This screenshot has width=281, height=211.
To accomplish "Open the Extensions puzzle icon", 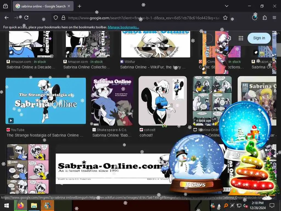I will coord(265,18).
